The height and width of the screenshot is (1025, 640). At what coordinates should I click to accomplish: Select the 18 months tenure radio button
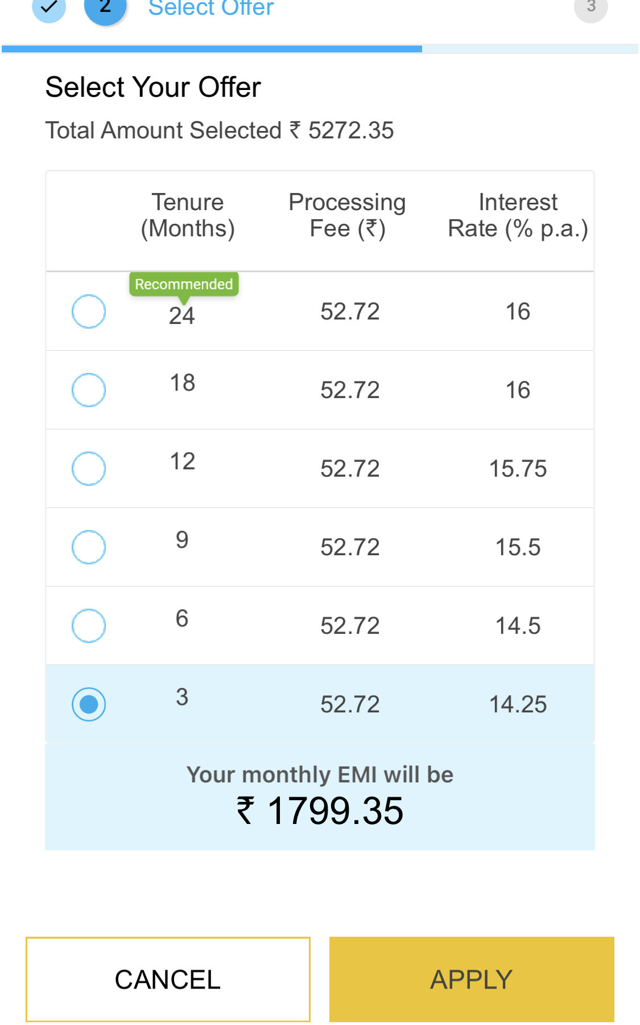click(x=89, y=390)
